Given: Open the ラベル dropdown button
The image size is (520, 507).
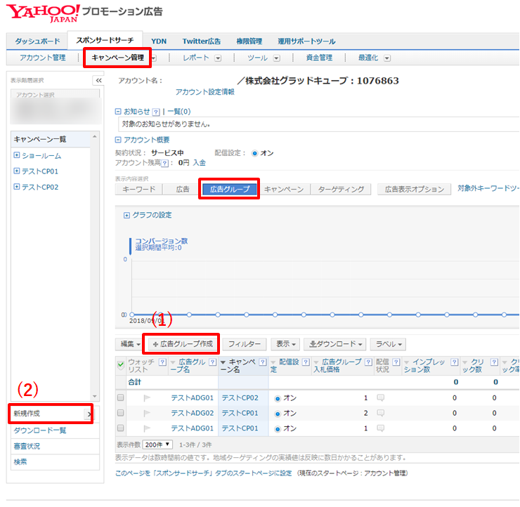Looking at the screenshot, I should [x=388, y=344].
